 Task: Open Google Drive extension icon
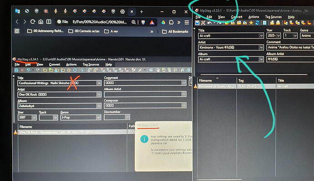click(x=163, y=22)
